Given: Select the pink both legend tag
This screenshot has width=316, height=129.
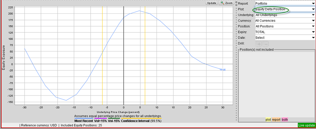Looking at the screenshot, I should (285, 120).
